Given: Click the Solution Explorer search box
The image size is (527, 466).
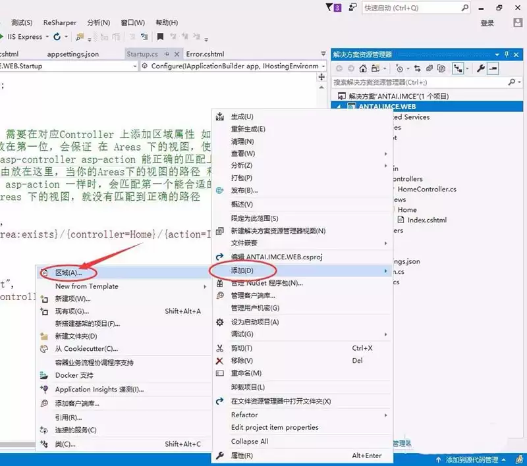Looking at the screenshot, I should tap(408, 84).
